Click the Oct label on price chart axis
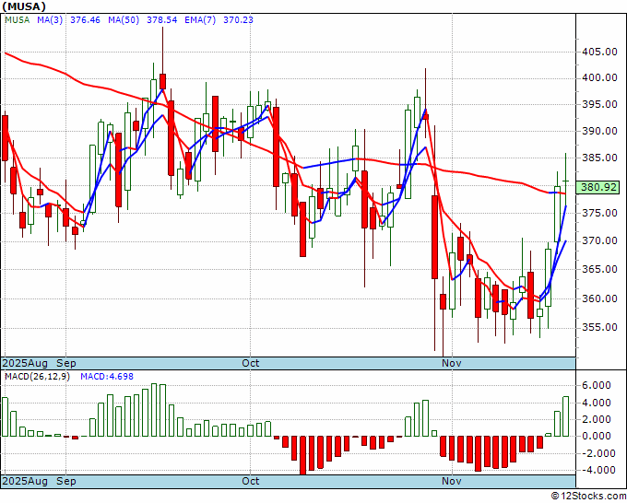This screenshot has width=627, height=503. click(251, 363)
